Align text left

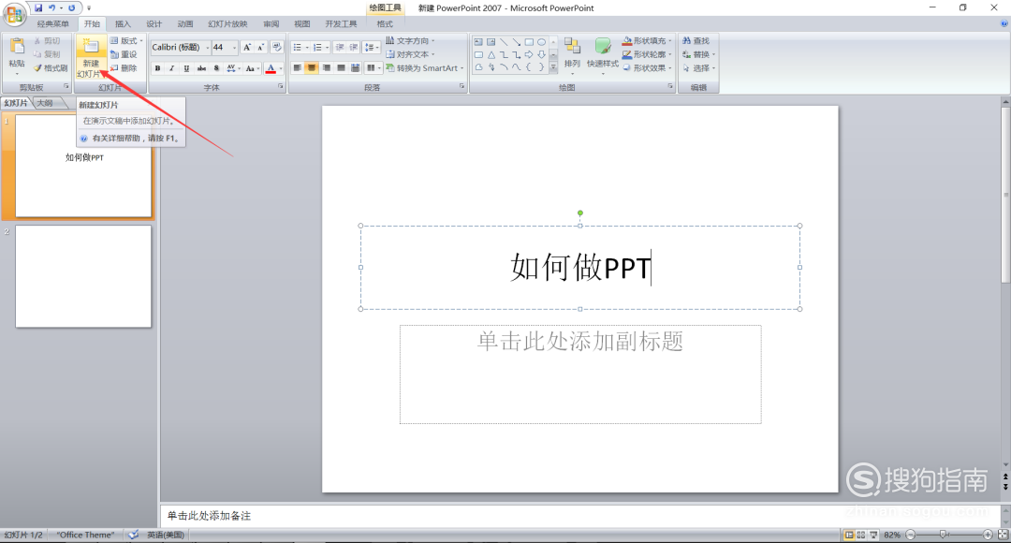click(298, 67)
